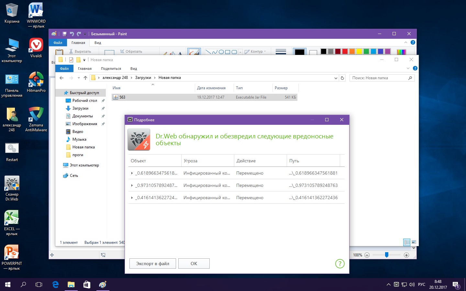Click the Paint icon in the taskbar

(x=103, y=285)
